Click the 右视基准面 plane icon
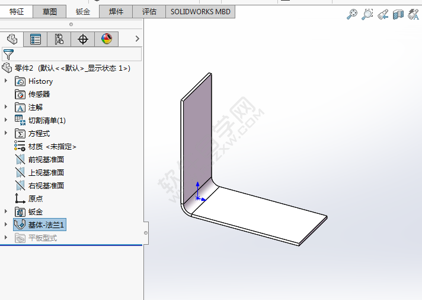 pos(20,185)
